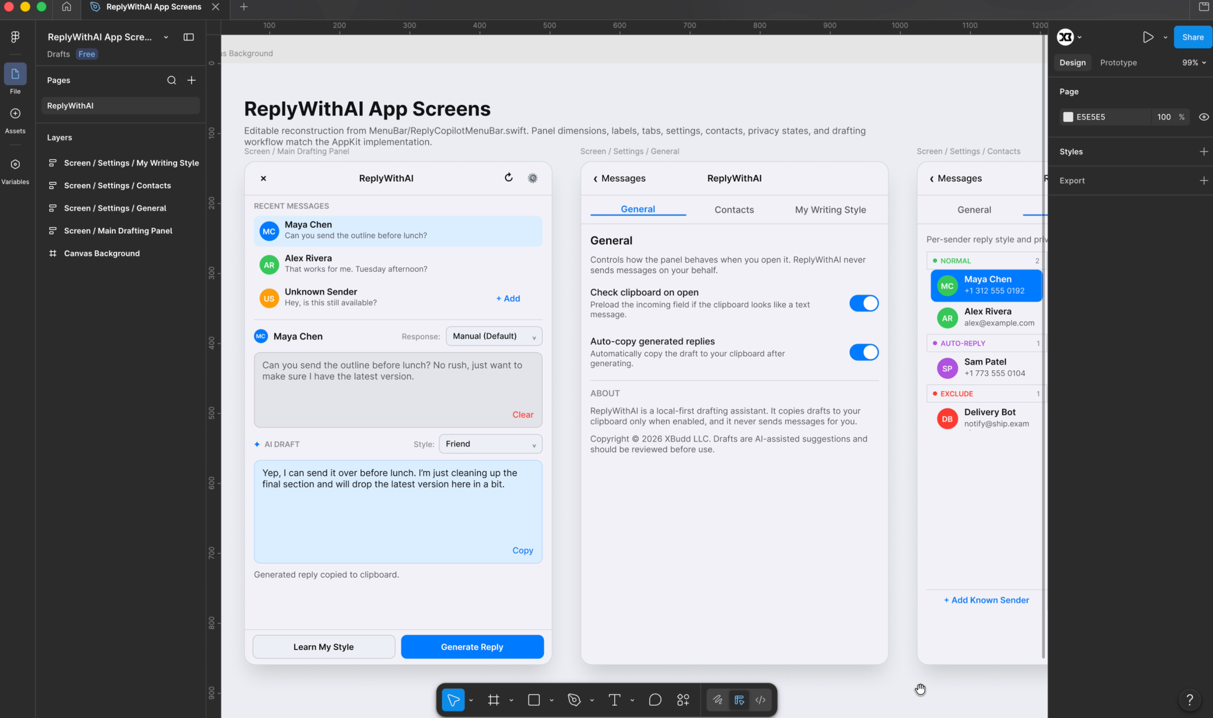The image size is (1213, 718).
Task: Click gear settings icon in drafting panel
Action: [x=533, y=178]
